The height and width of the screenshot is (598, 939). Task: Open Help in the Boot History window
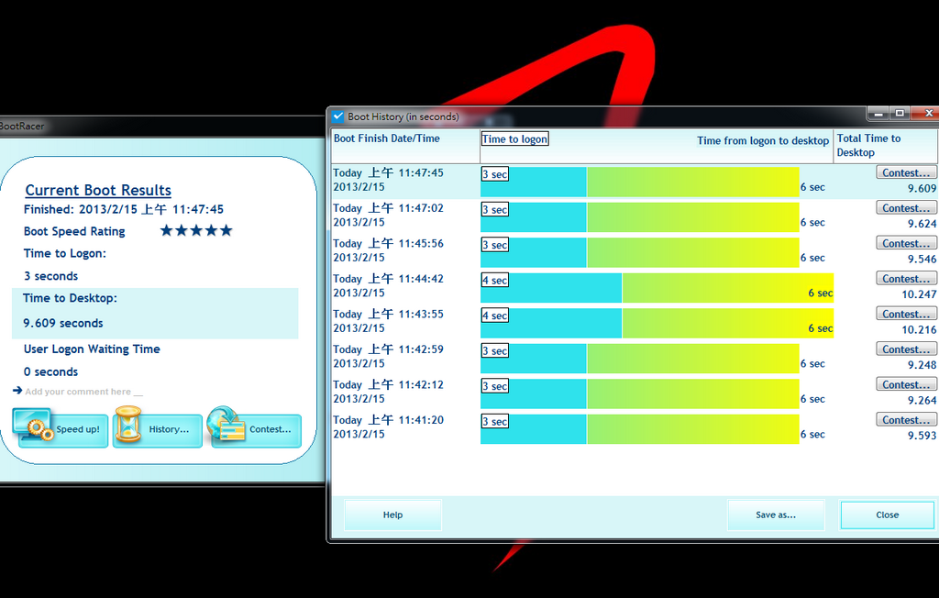pyautogui.click(x=392, y=515)
